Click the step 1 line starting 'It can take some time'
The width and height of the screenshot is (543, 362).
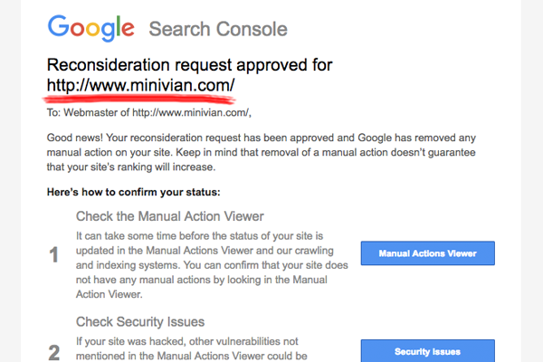point(199,236)
